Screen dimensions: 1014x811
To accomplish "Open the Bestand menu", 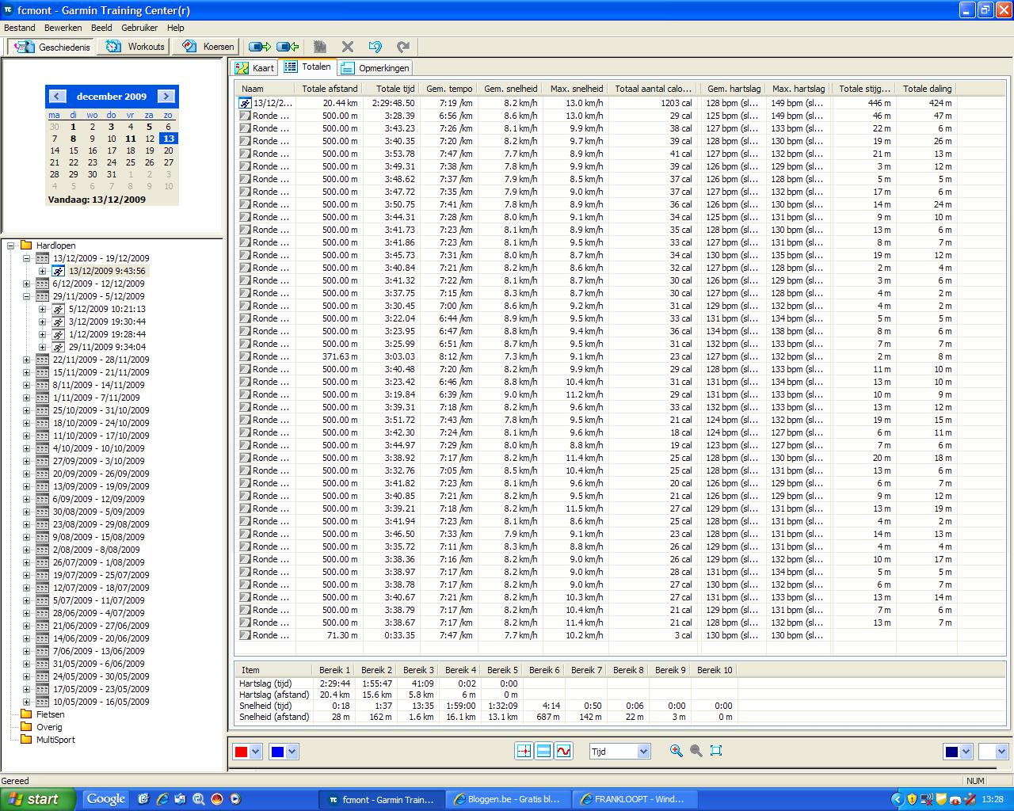I will pos(20,28).
